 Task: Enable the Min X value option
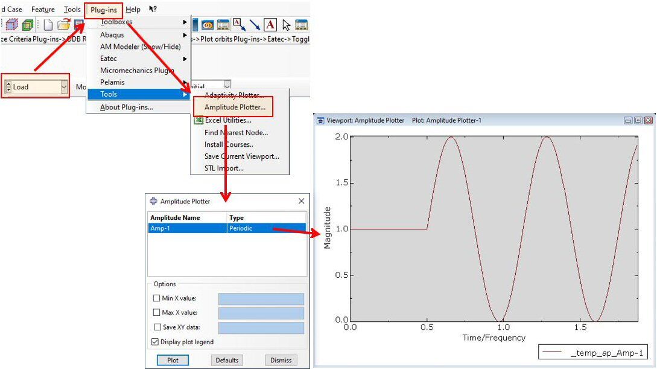[x=157, y=298]
